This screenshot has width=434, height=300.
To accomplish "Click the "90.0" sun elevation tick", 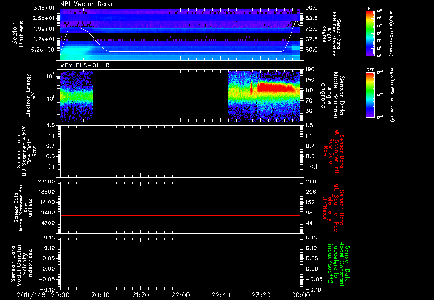I will point(312,8).
